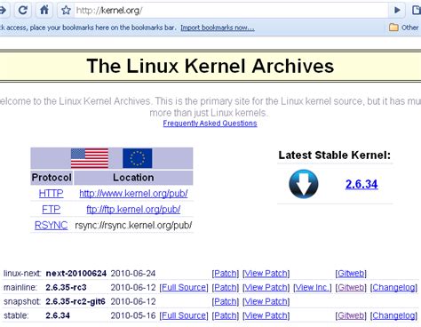
Task: Click the 2.6.34 latest stable kernel link
Action: pyautogui.click(x=361, y=184)
